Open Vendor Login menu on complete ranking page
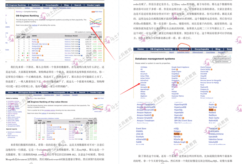 coord(93,5)
